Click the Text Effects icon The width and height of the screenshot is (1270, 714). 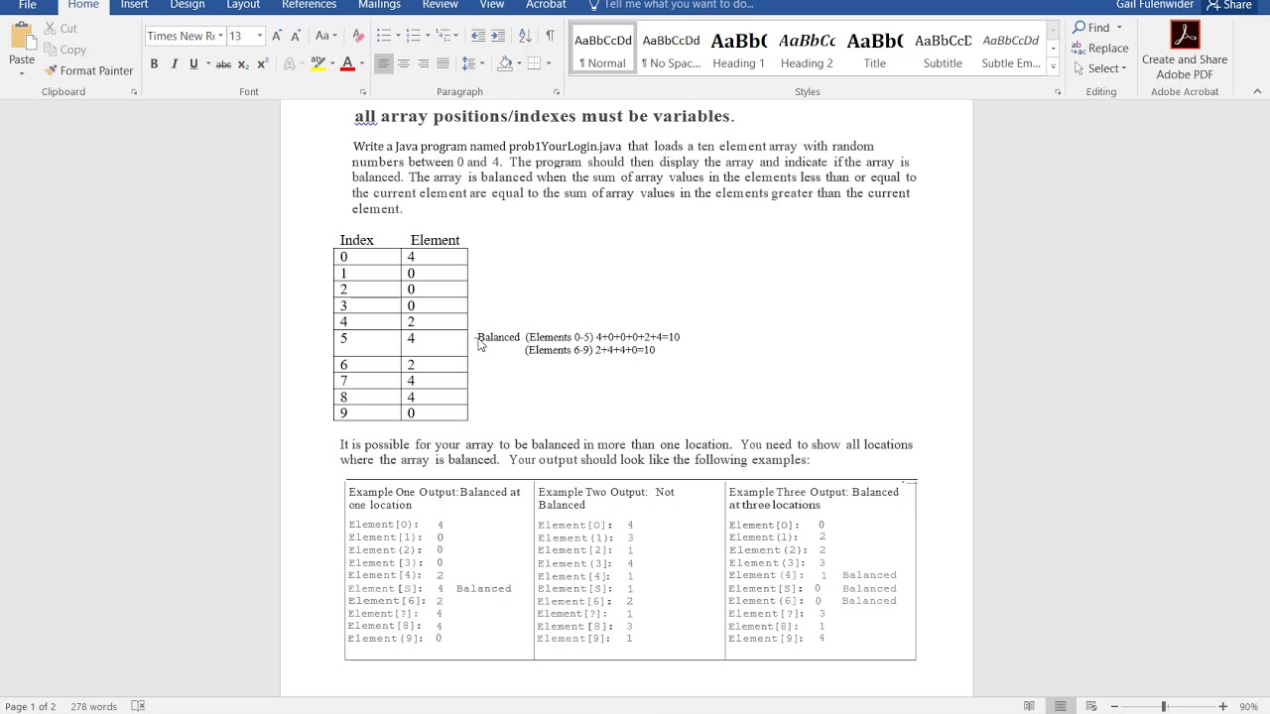290,64
